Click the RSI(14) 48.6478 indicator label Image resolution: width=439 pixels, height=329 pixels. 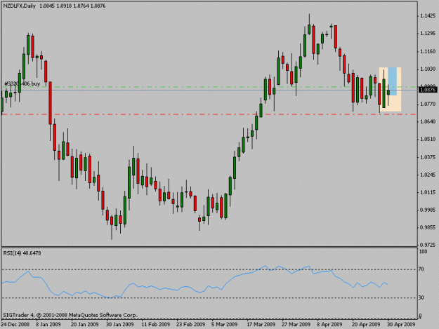tap(22, 253)
